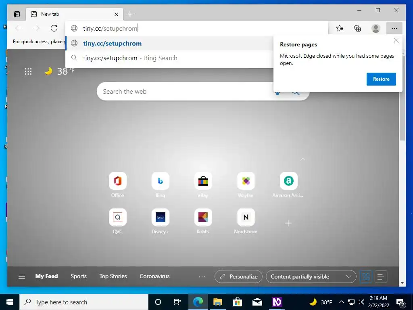Click scrollbar down arrow
The image size is (413, 310).
tap(402, 283)
